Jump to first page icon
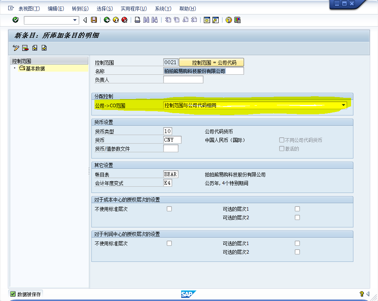The image size is (378, 301). [x=168, y=20]
